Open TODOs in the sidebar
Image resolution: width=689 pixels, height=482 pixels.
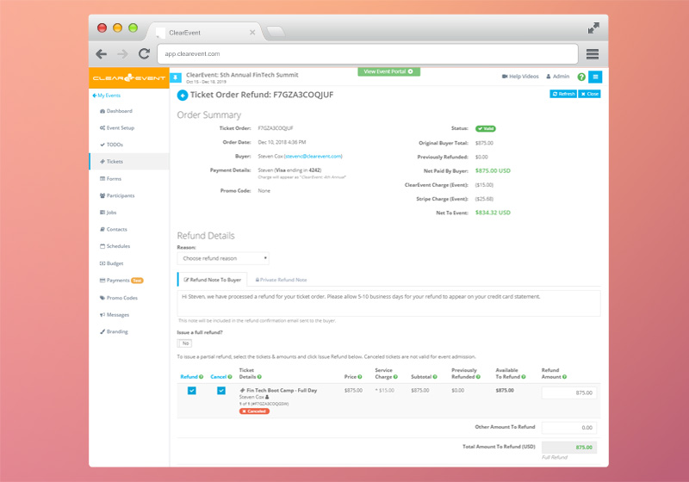(112, 145)
